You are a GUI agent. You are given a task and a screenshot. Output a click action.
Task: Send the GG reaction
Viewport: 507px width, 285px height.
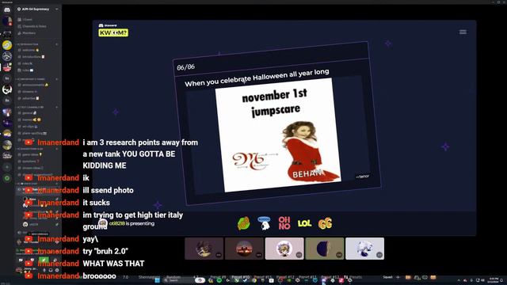(325, 223)
